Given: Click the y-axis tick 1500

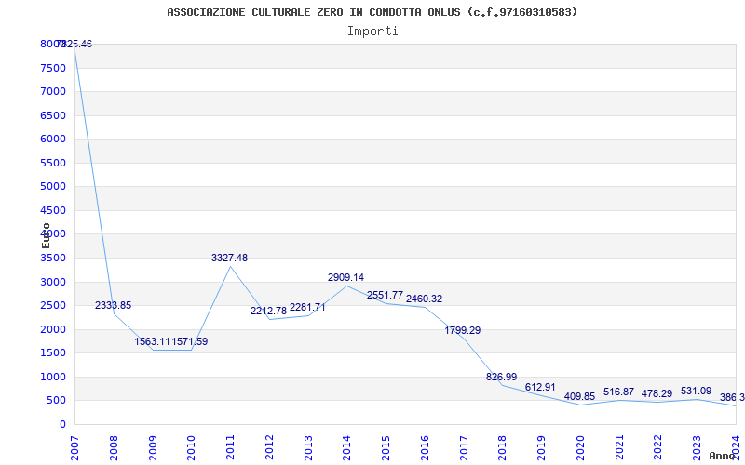Looking at the screenshot, I should [53, 353].
